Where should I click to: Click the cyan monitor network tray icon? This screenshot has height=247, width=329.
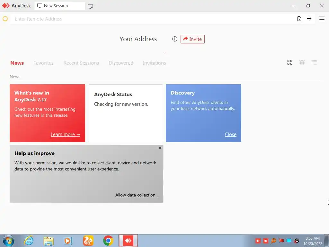pos(289,241)
